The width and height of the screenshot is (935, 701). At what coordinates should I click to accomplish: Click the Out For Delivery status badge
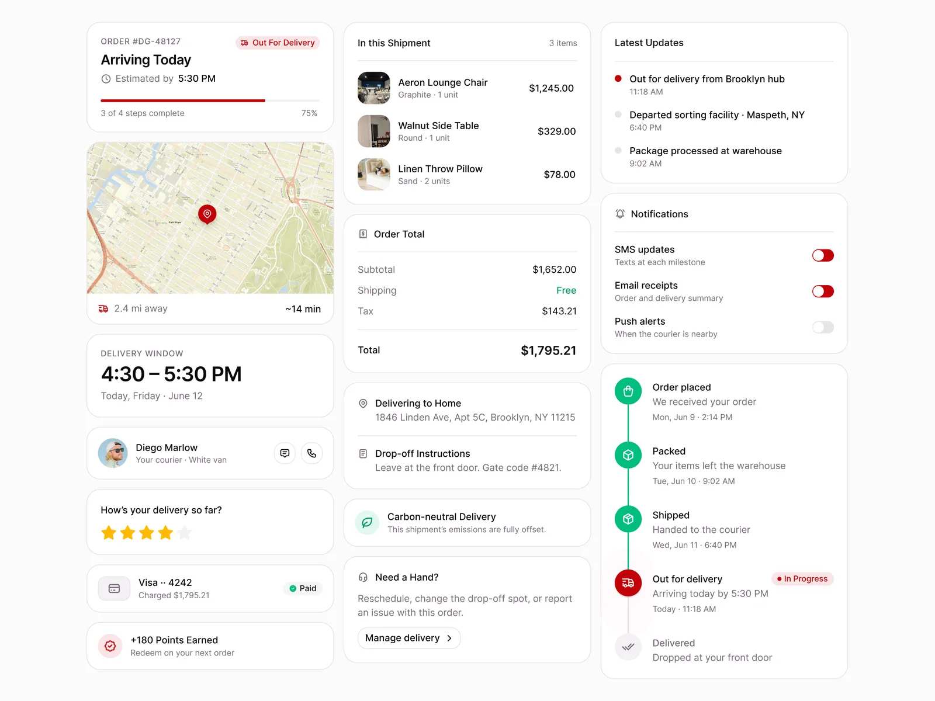pyautogui.click(x=278, y=43)
